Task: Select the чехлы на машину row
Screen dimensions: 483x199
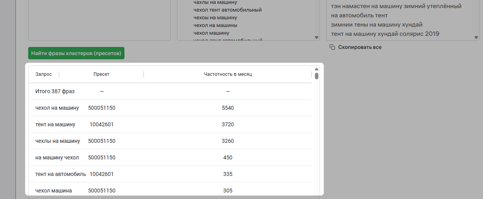Action: click(170, 141)
